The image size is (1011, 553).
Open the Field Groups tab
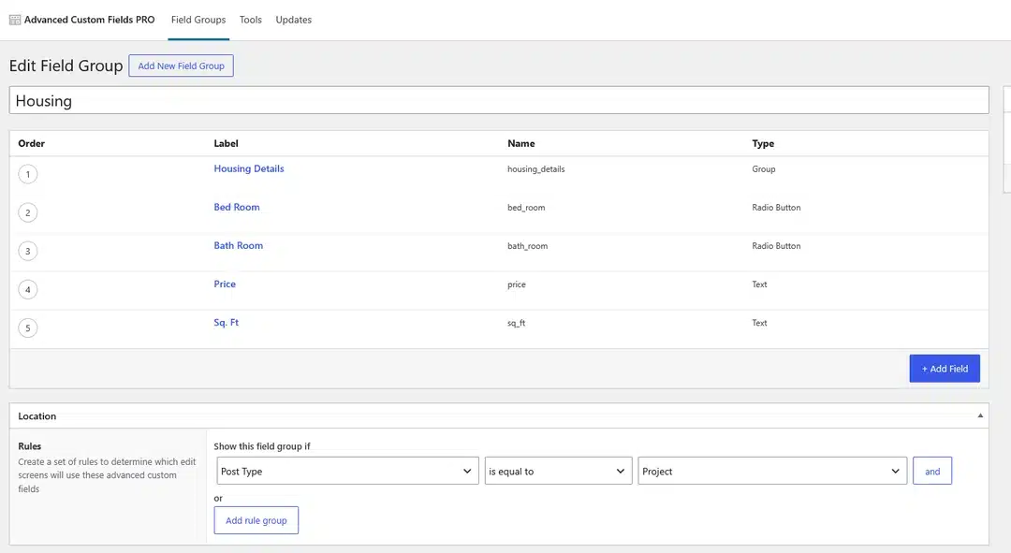[198, 20]
